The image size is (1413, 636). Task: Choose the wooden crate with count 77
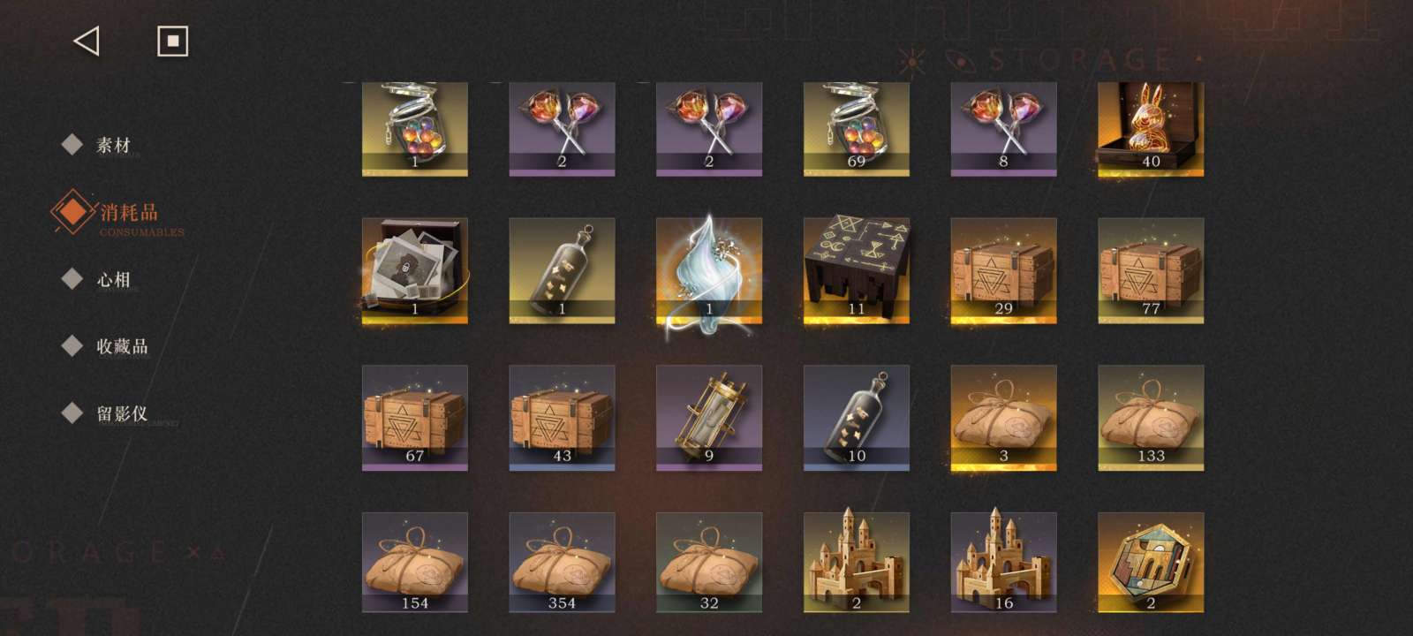tap(1151, 270)
